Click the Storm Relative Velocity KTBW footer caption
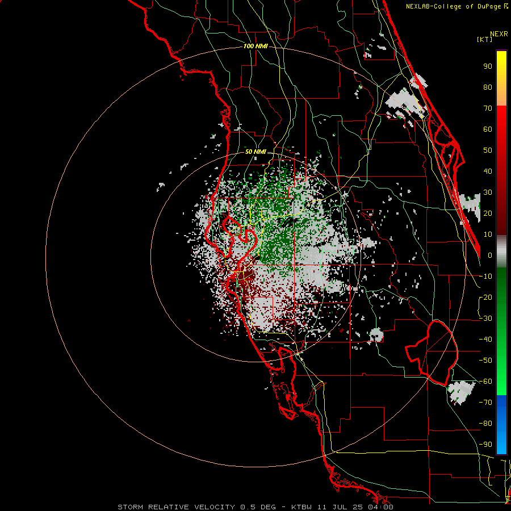 click(256, 507)
